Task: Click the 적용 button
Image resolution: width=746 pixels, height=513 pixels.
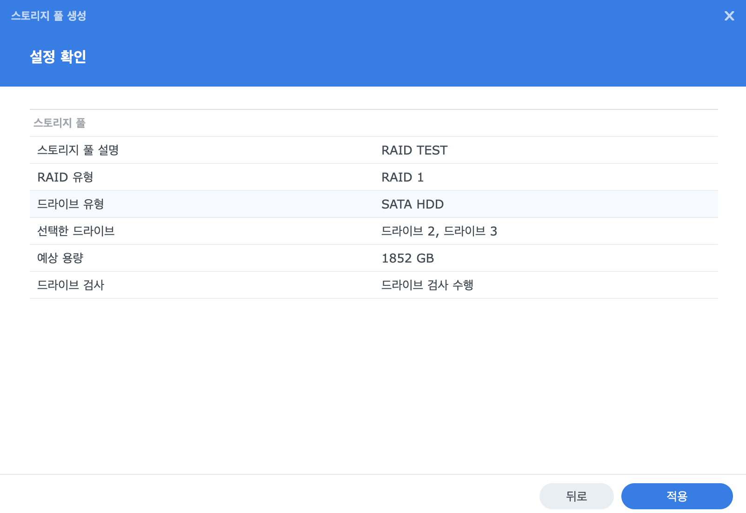Action: (x=677, y=496)
